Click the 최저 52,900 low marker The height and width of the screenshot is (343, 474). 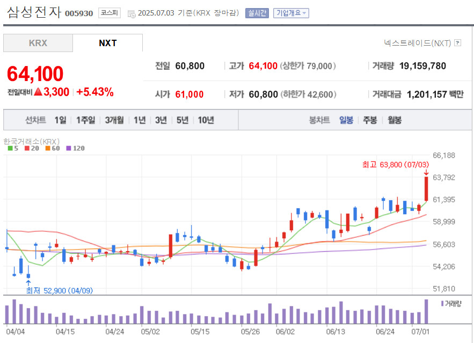point(60,290)
